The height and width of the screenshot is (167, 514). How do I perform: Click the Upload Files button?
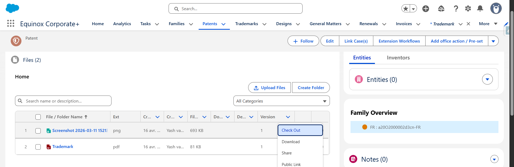coord(269,88)
